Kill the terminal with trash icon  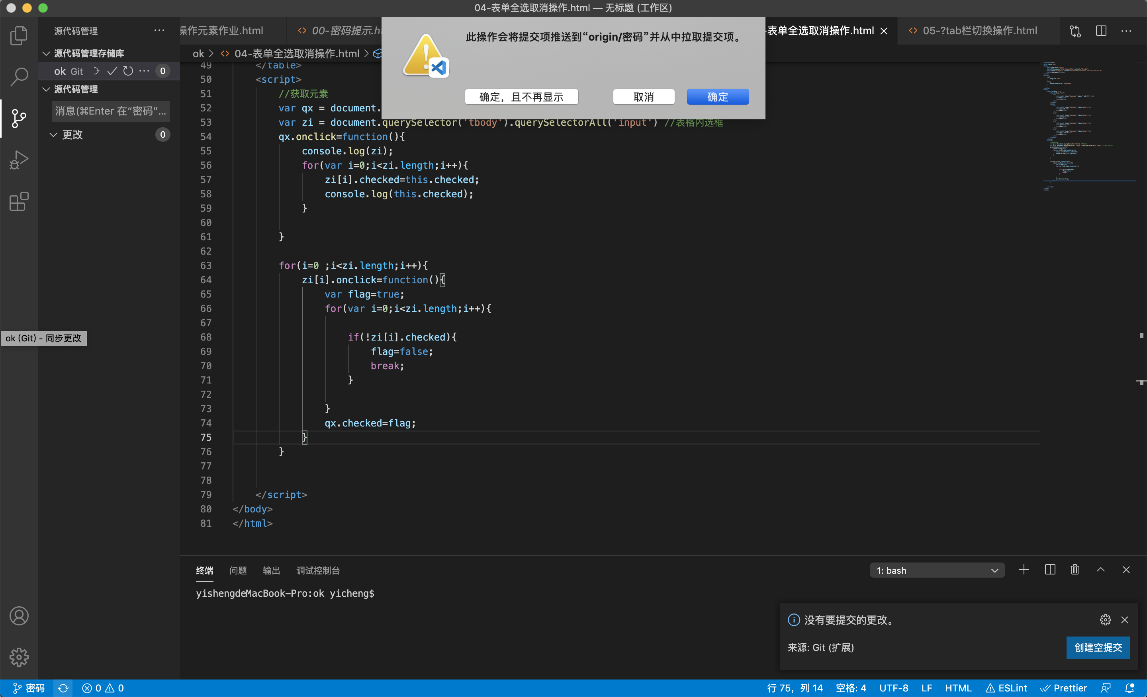(x=1075, y=570)
